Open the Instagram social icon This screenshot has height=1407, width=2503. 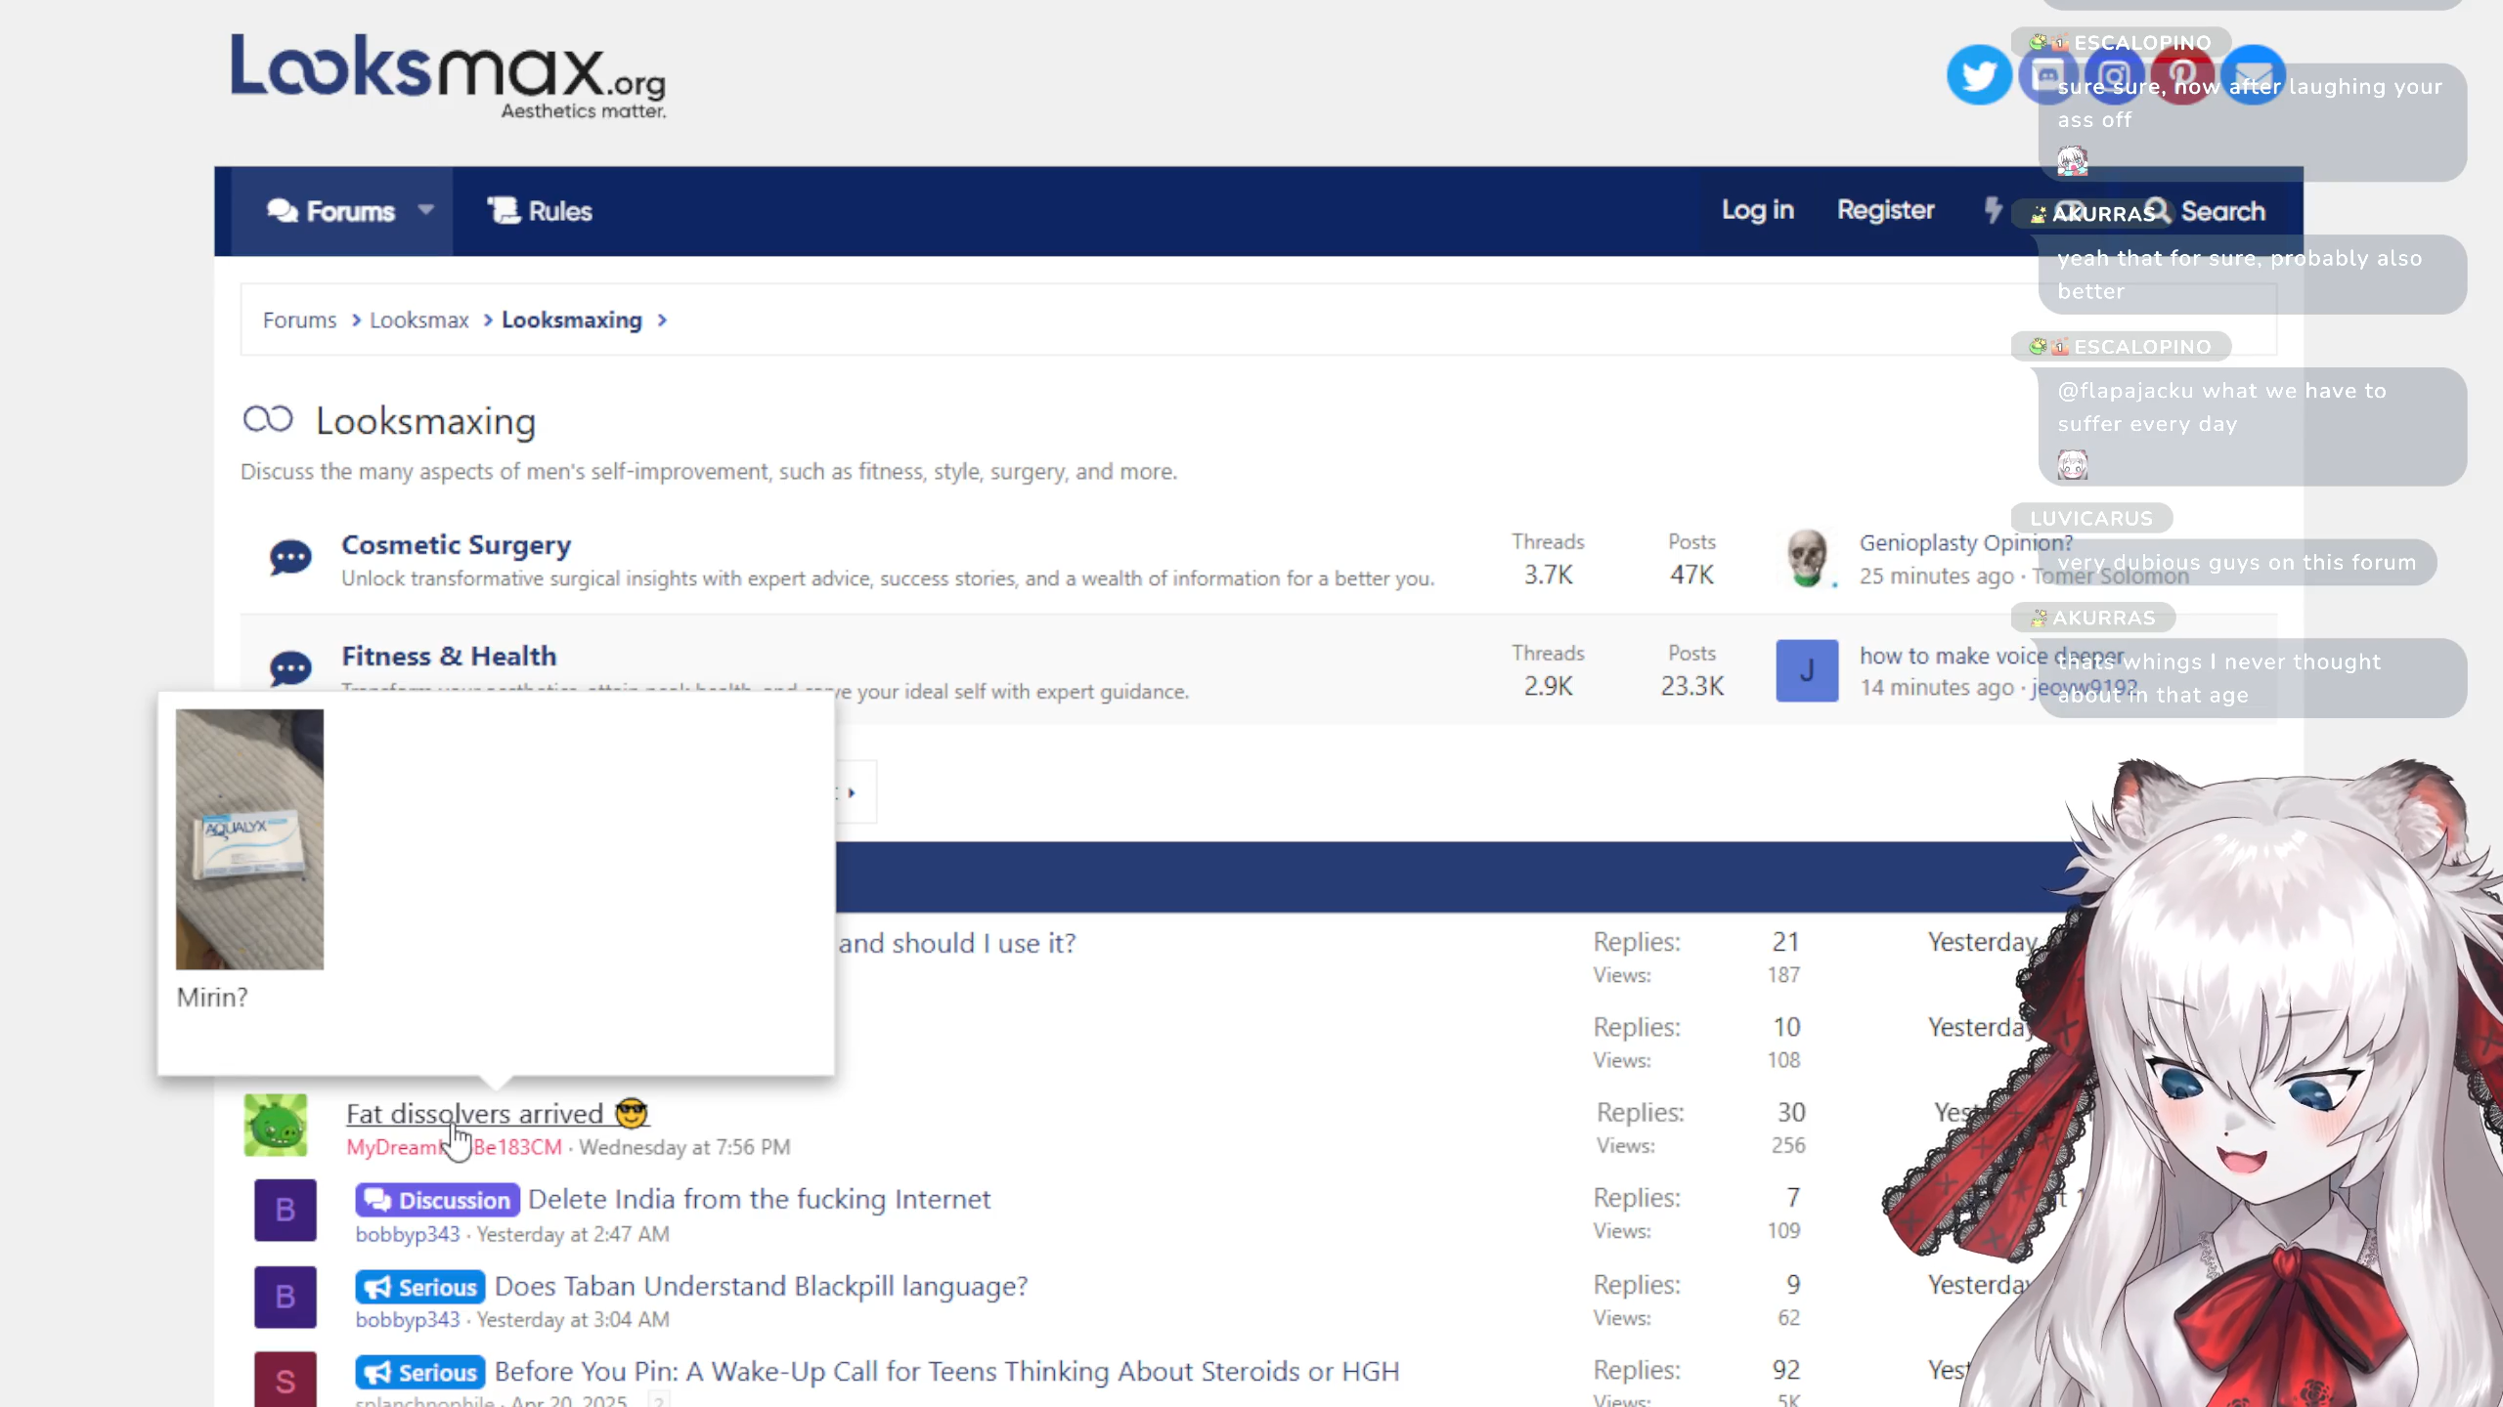(2114, 75)
